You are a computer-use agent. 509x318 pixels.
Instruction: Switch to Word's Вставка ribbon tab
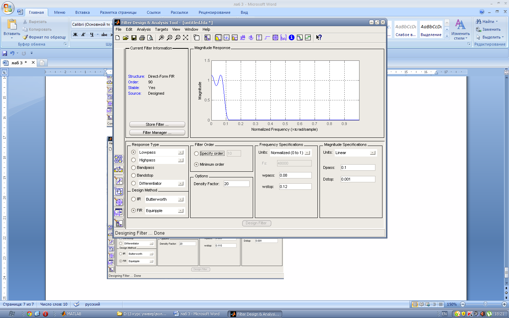click(x=82, y=12)
